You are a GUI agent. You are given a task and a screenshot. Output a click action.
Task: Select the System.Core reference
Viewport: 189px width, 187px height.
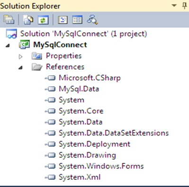[81, 111]
